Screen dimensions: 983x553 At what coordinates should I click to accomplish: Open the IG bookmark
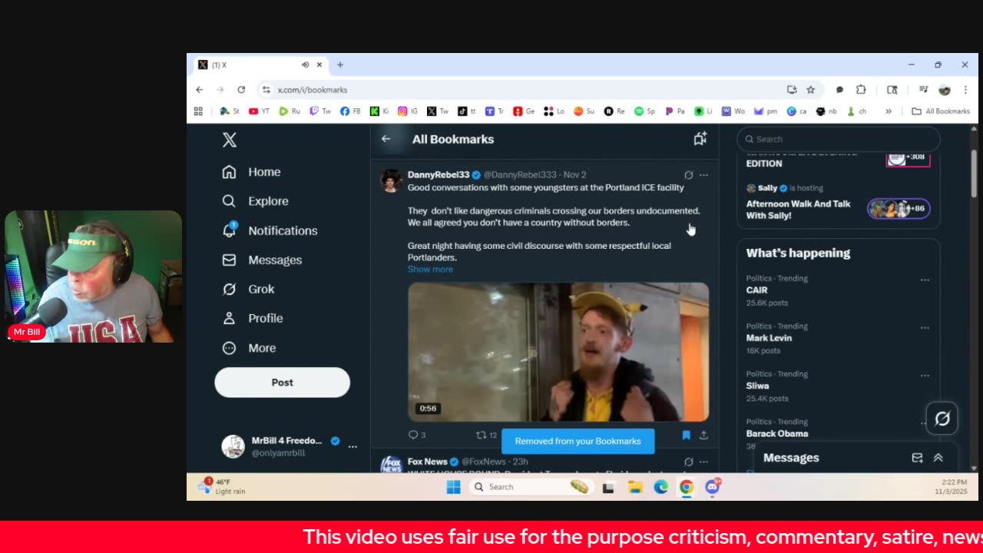[408, 111]
